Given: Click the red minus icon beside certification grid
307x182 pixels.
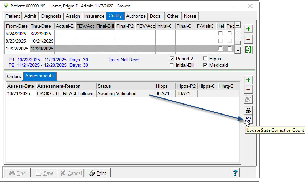Looking at the screenshot, I should [248, 39].
